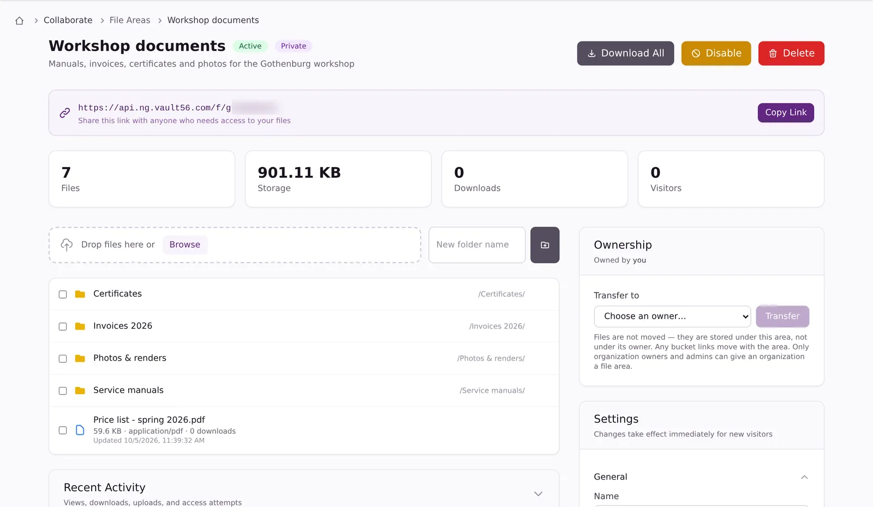Select the Photos & renders checkbox
Image resolution: width=873 pixels, height=507 pixels.
point(63,359)
